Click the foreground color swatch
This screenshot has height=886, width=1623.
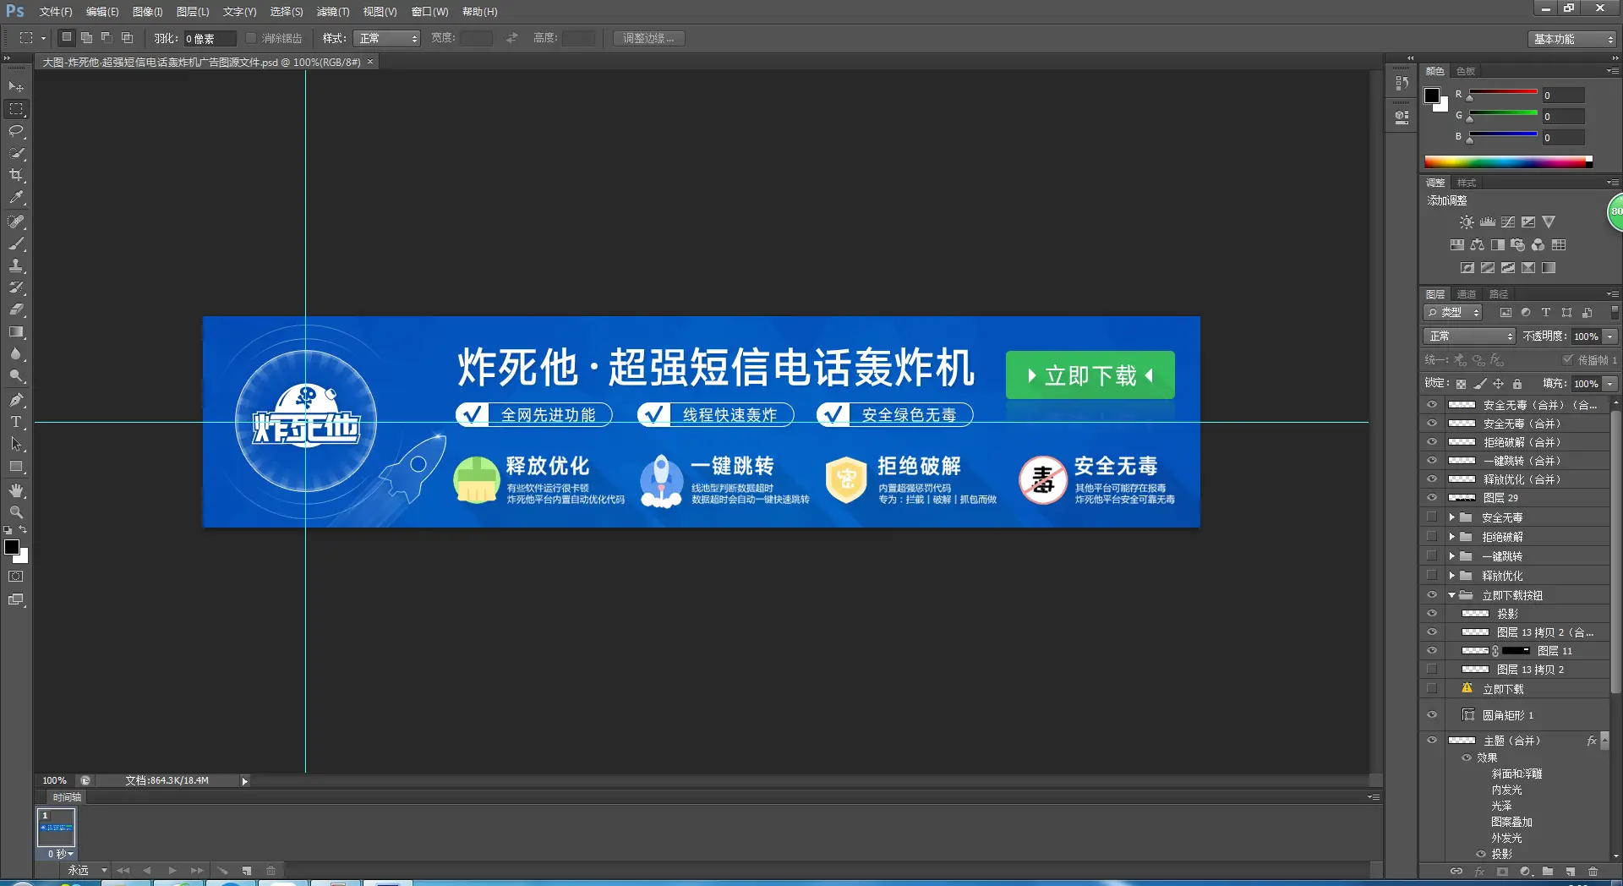[11, 547]
